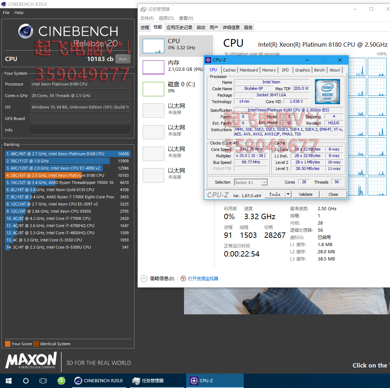Click the Intel Xeon inside badge in CPU-Z
The width and height of the screenshot is (390, 388).
(x=327, y=92)
